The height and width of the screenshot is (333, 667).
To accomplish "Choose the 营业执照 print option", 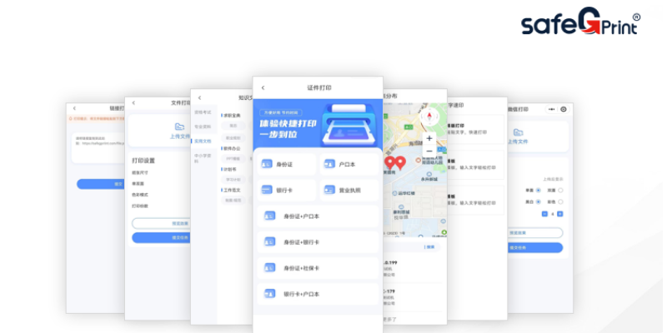I will coord(349,191).
